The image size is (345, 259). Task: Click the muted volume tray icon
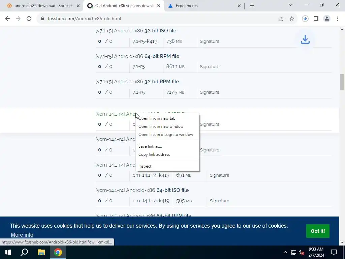[x=302, y=252]
